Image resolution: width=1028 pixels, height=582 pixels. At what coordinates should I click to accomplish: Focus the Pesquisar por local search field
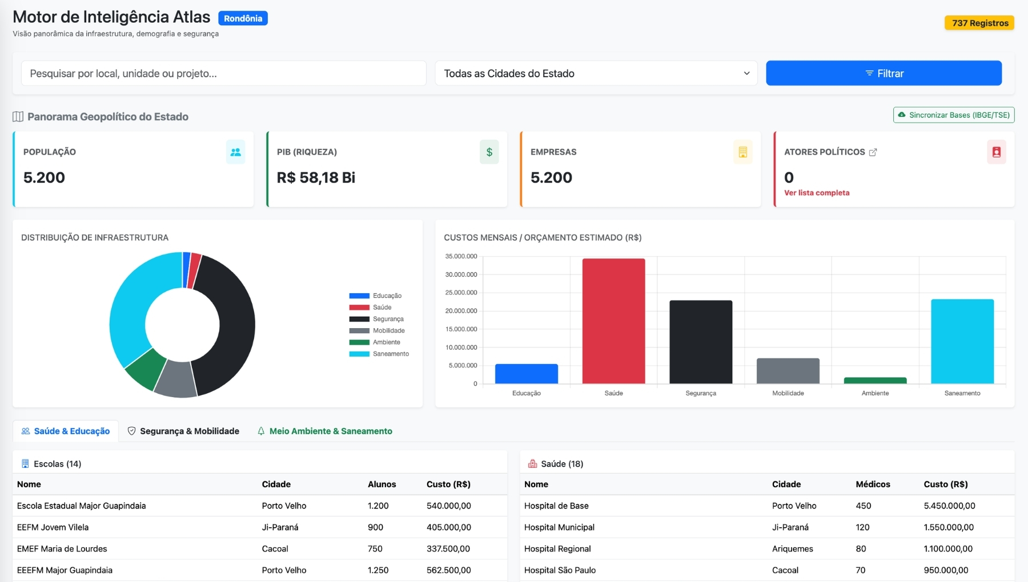click(x=224, y=73)
